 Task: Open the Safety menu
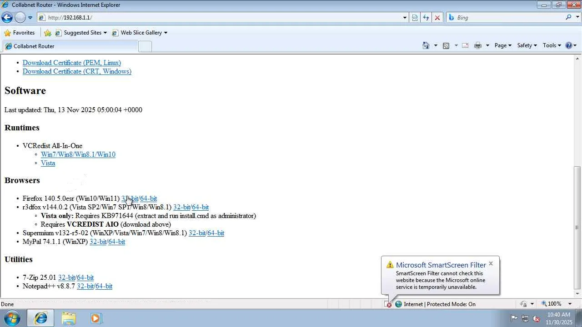pos(527,45)
